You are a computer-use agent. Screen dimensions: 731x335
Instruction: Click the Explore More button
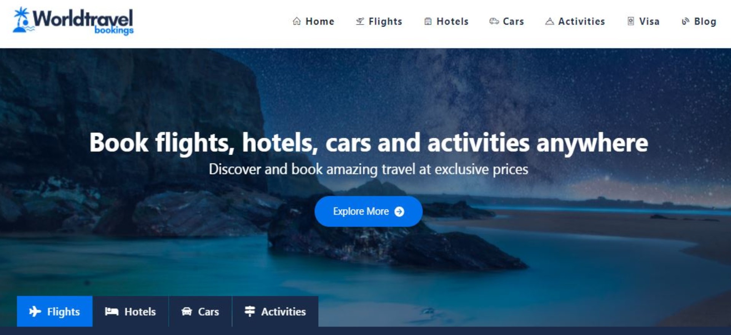(x=369, y=211)
